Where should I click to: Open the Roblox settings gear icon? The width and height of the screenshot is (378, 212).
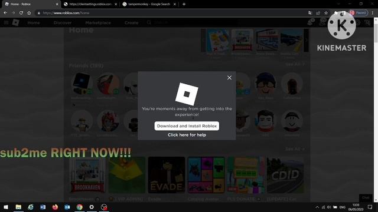[358, 22]
